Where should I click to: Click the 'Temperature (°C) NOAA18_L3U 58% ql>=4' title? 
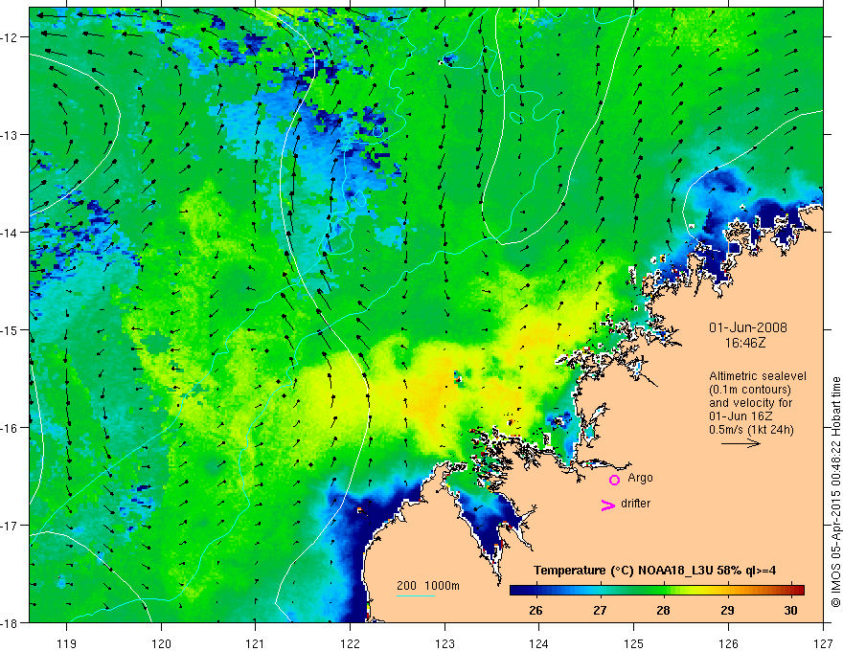tap(654, 571)
